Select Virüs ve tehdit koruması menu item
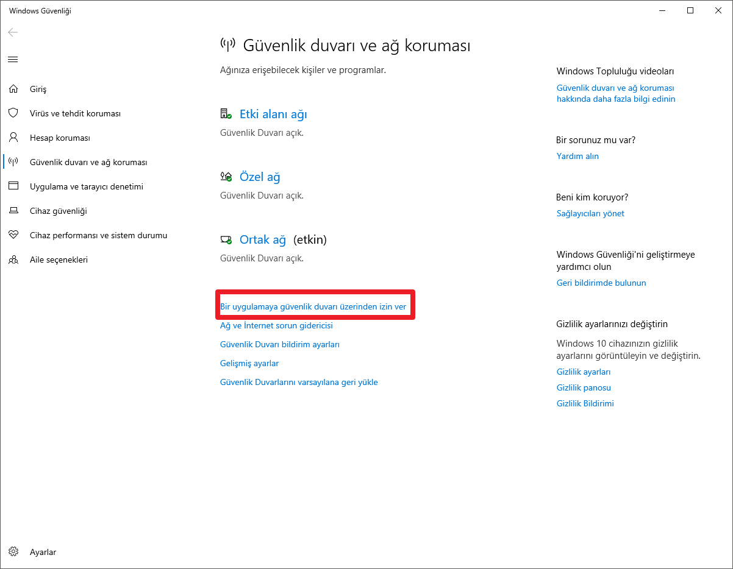Screen dimensions: 733x569 tap(75, 113)
